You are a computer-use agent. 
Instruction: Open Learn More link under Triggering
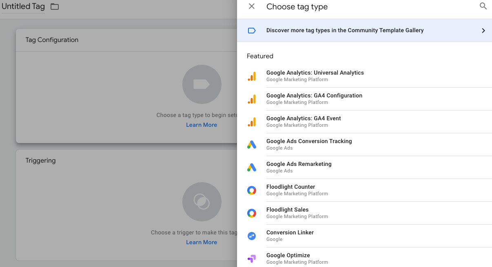tap(202, 243)
